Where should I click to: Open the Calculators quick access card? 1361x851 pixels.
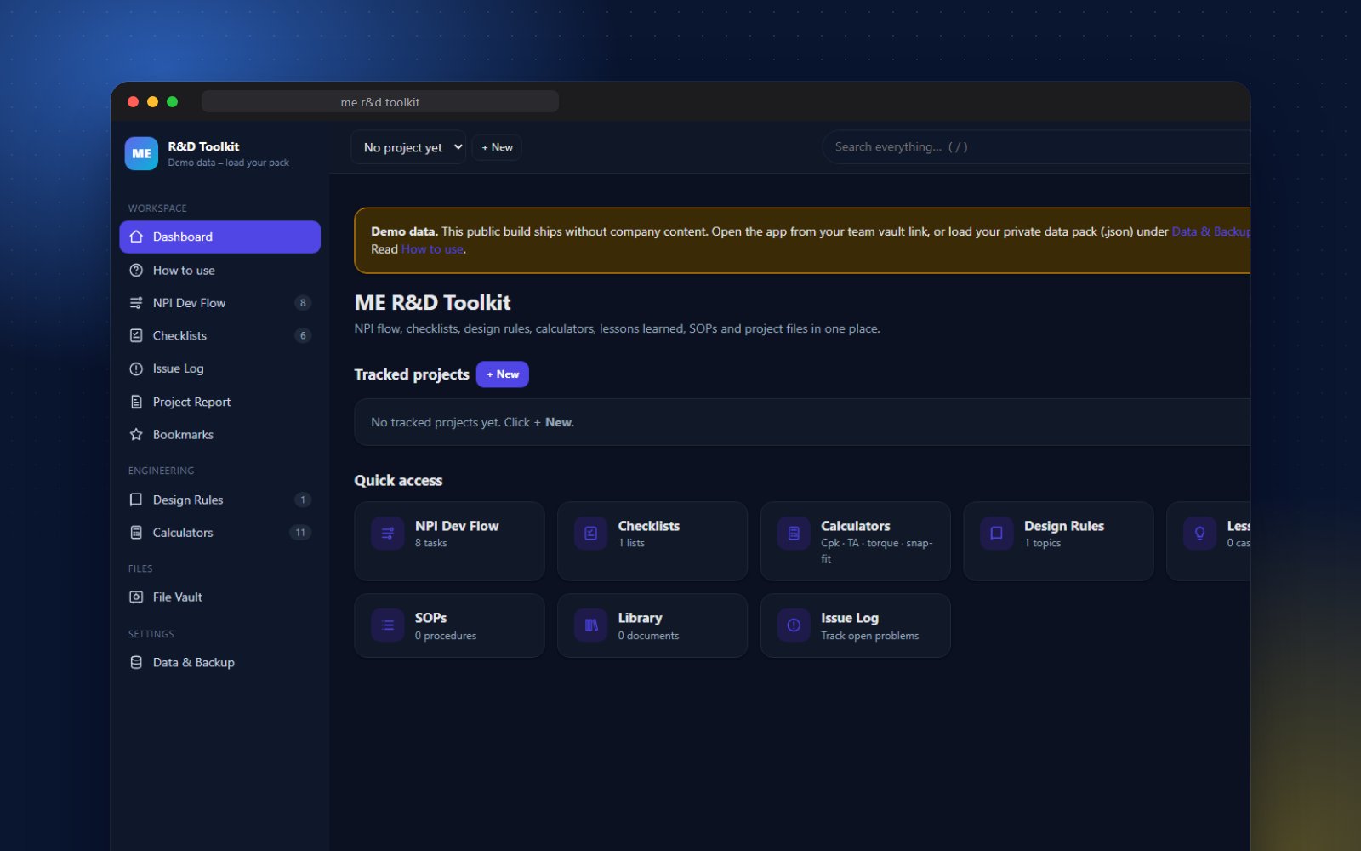856,541
